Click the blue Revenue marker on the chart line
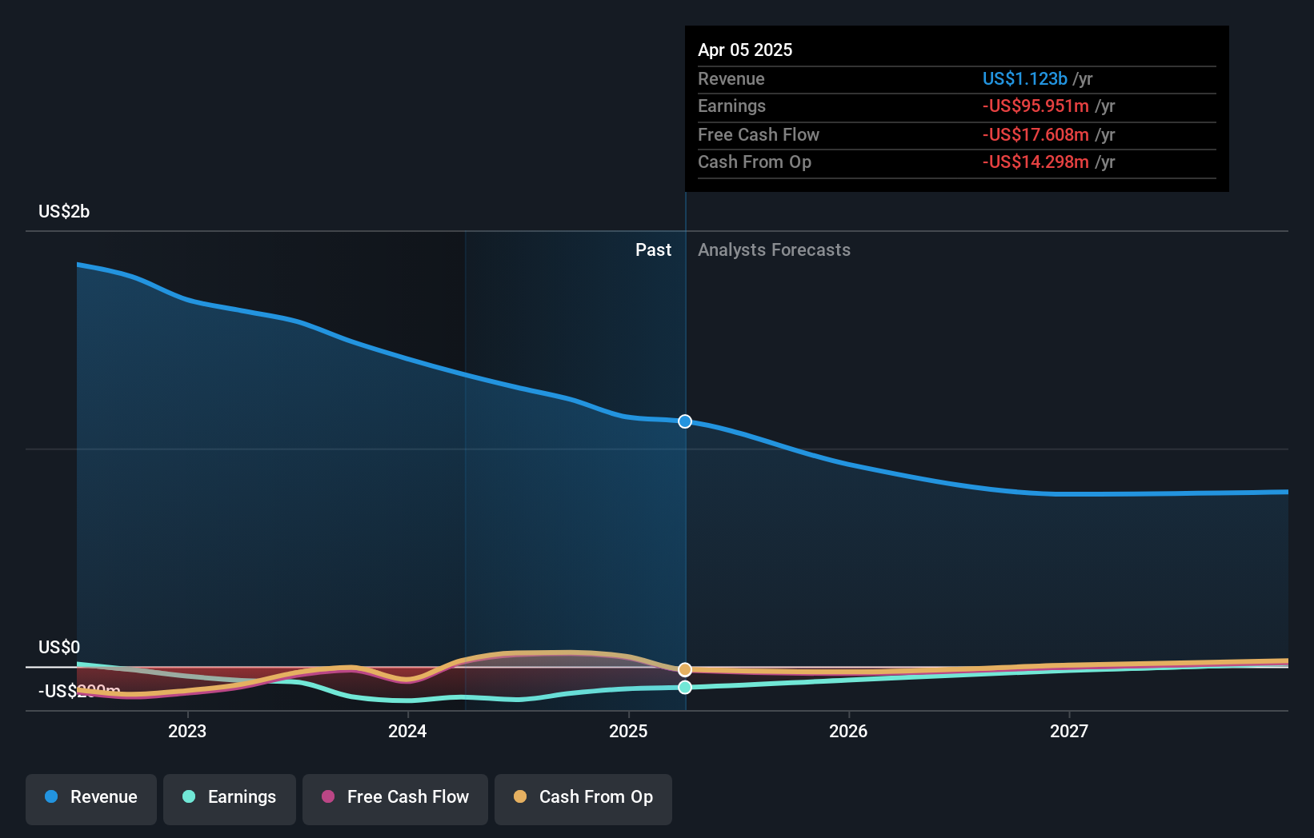The width and height of the screenshot is (1314, 838). point(685,421)
